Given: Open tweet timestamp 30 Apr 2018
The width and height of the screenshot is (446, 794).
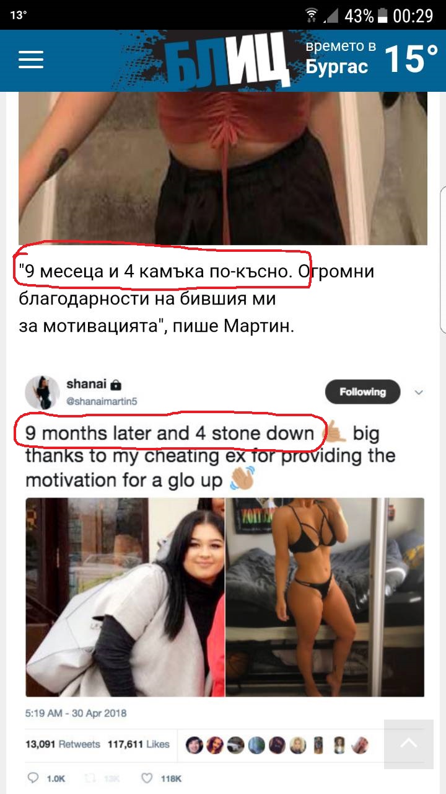Looking at the screenshot, I should [76, 713].
